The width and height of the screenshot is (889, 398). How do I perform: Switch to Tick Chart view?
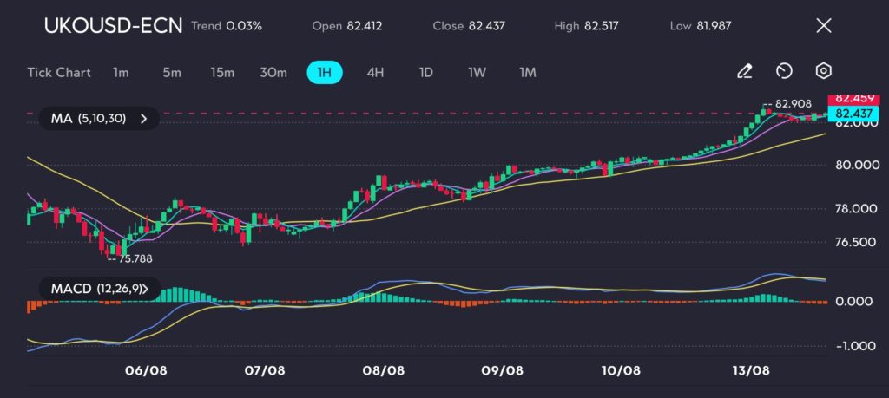(58, 73)
